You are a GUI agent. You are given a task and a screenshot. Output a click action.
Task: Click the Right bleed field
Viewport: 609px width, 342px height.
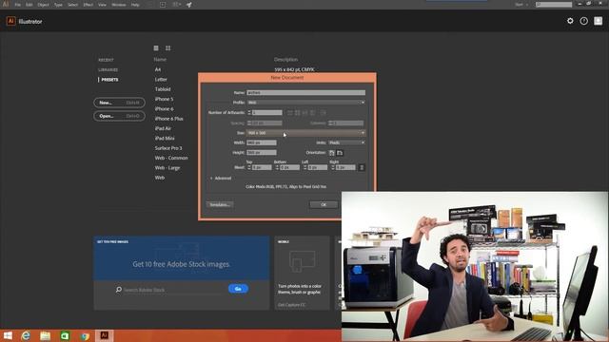click(345, 167)
